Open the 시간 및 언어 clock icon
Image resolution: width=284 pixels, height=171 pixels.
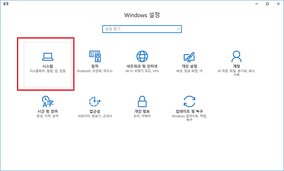(x=48, y=101)
